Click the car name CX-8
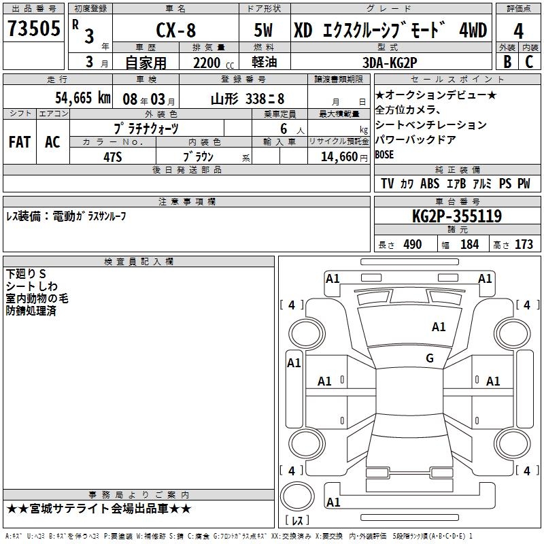Image resolution: width=544 pixels, height=544 pixels. [176, 30]
